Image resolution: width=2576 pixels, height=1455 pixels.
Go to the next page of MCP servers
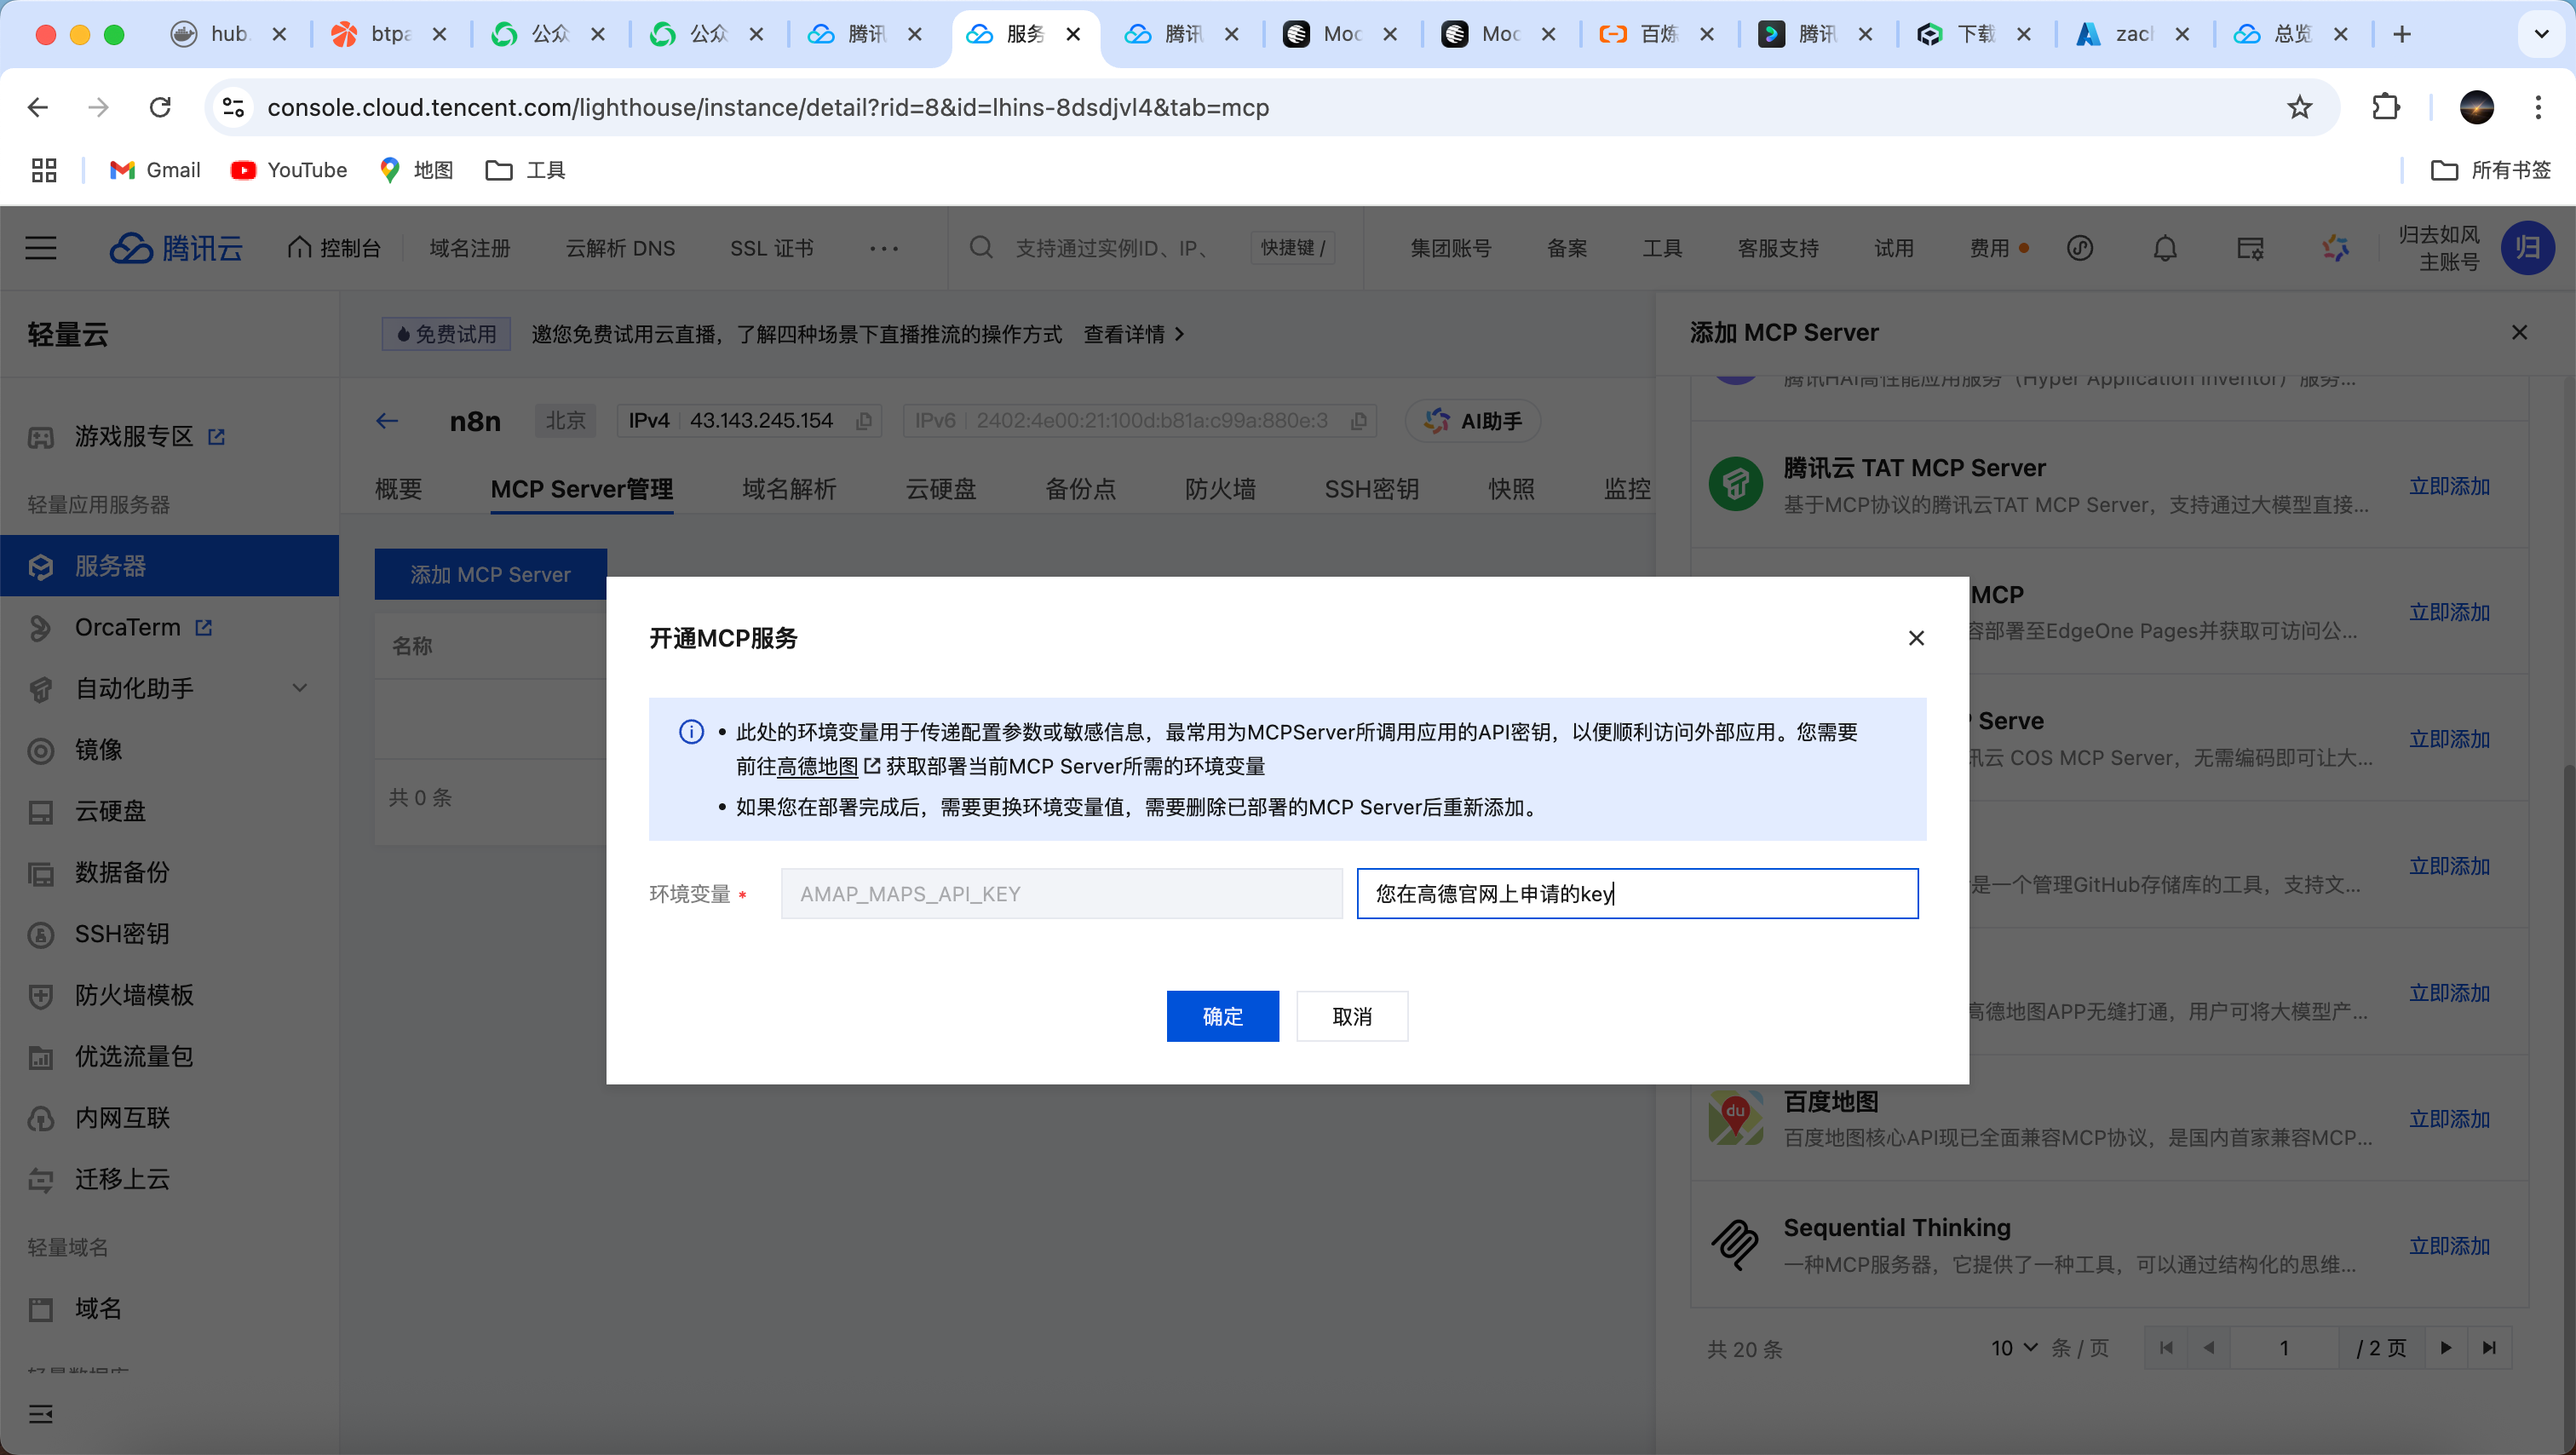pyautogui.click(x=2445, y=1348)
